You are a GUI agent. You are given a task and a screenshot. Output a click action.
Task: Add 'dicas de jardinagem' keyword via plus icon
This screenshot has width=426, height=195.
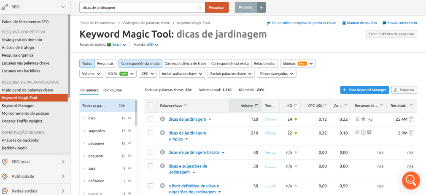point(162,119)
